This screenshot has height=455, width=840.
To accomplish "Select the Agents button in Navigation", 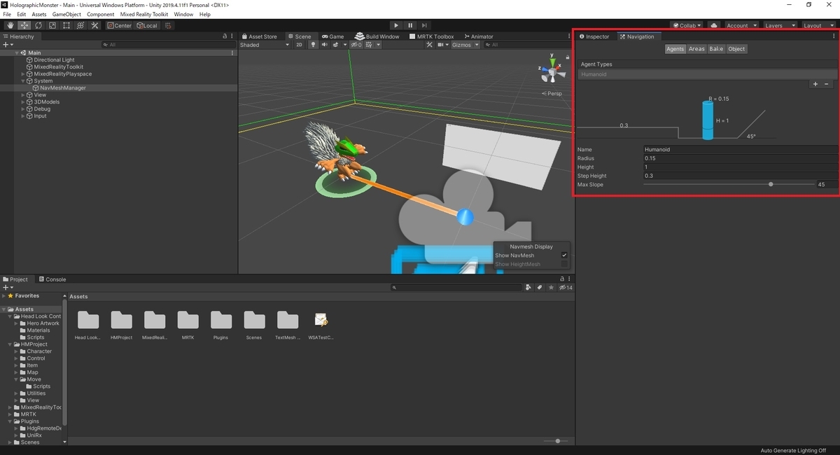I will tap(675, 49).
